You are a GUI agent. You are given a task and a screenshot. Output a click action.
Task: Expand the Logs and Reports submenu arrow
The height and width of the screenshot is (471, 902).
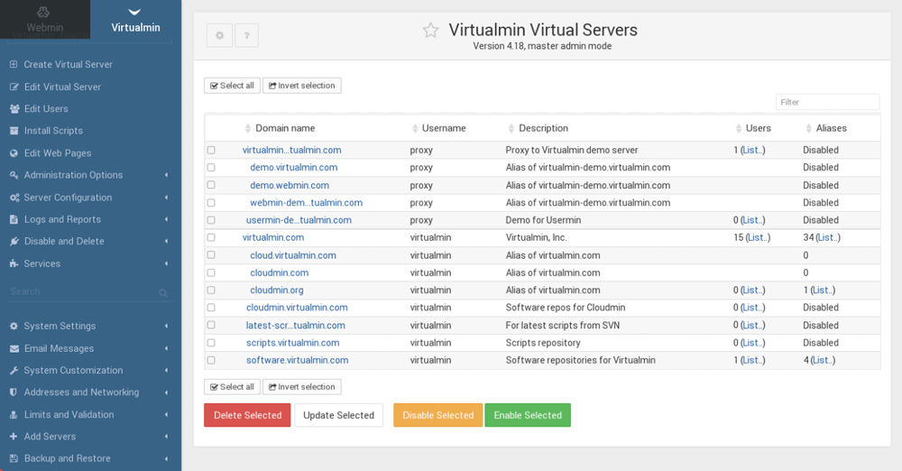tap(166, 219)
